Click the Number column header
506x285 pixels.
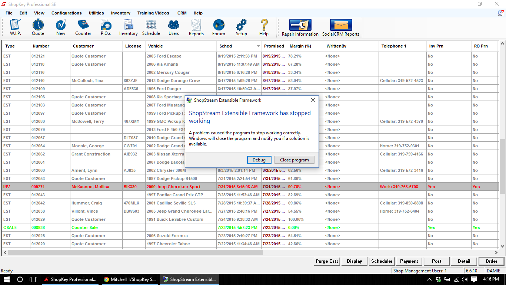tap(50, 46)
